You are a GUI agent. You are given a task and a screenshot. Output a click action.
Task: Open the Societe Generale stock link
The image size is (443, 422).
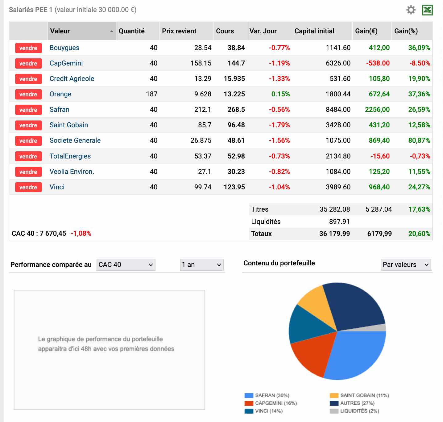(x=75, y=141)
